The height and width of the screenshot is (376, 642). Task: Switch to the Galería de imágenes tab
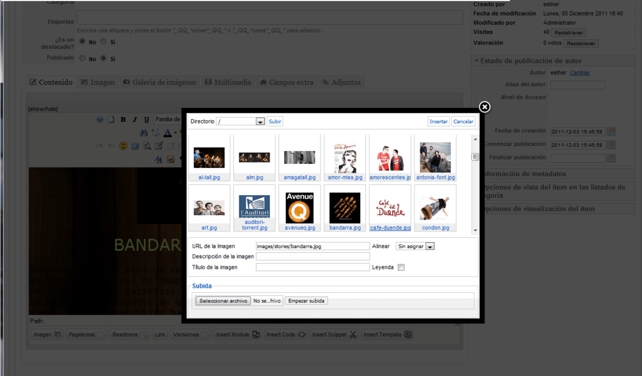[x=160, y=82]
